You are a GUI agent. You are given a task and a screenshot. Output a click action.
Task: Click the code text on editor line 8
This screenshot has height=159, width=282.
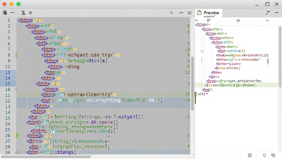(x=81, y=55)
